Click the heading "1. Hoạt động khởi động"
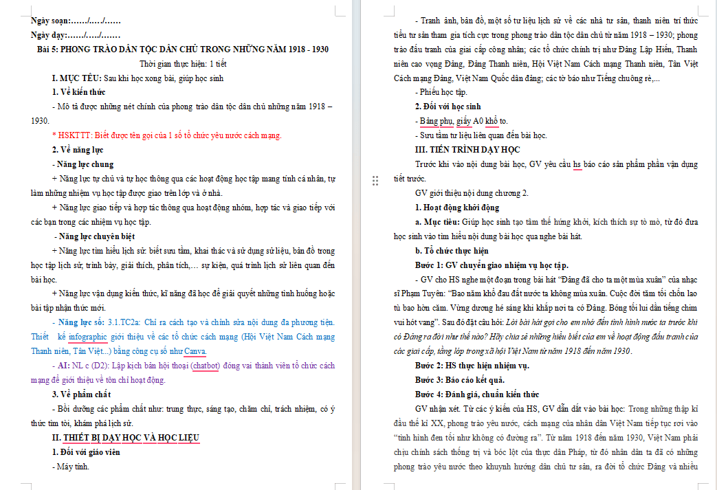Viewport: 717px width, 490px height. [457, 208]
